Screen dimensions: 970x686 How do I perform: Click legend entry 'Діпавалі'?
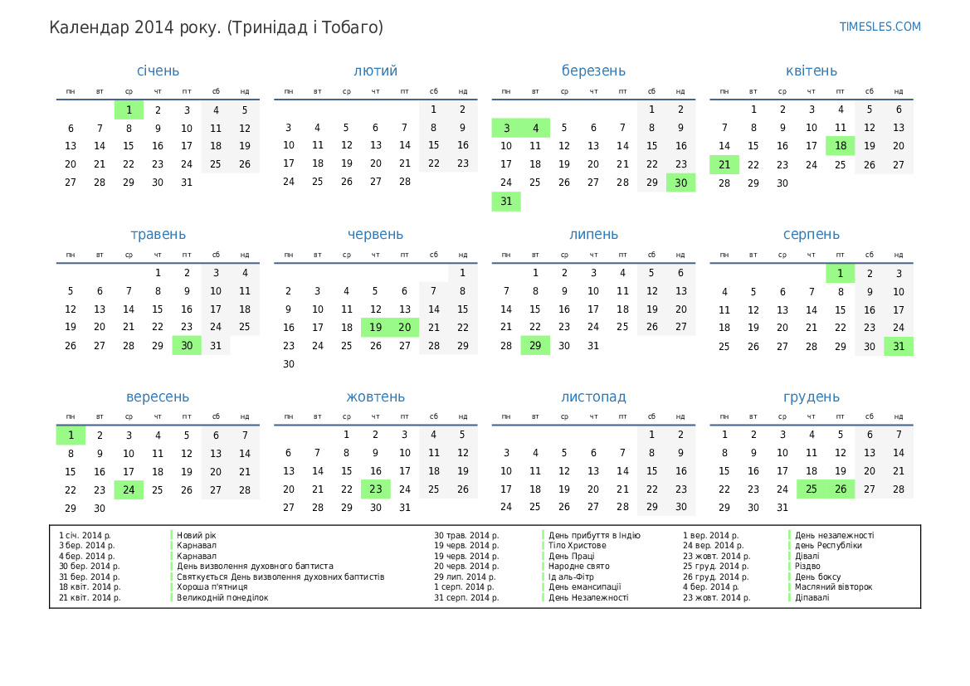(x=812, y=597)
